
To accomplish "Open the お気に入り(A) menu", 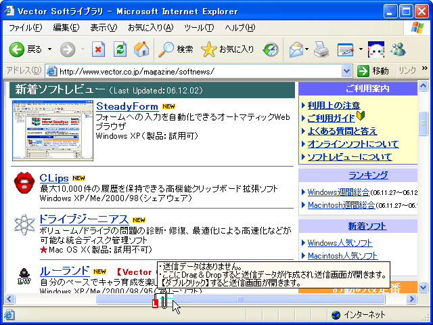I will click(150, 28).
